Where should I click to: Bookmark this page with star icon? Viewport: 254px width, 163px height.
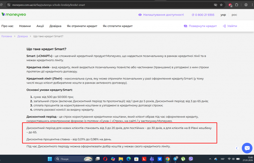pyautogui.click(x=221, y=5)
